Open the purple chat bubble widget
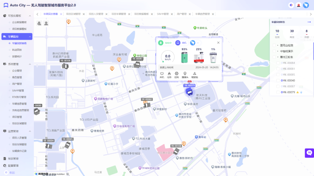The image size is (314, 176). 309,153
